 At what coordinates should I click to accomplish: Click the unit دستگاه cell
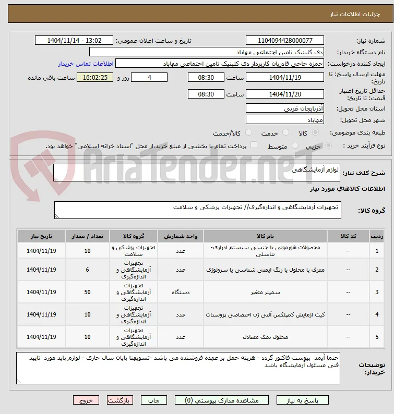pyautogui.click(x=181, y=292)
